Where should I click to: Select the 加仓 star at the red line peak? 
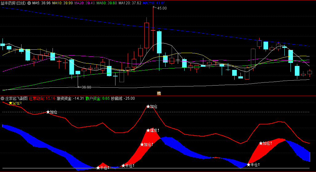pyautogui.click(x=152, y=106)
